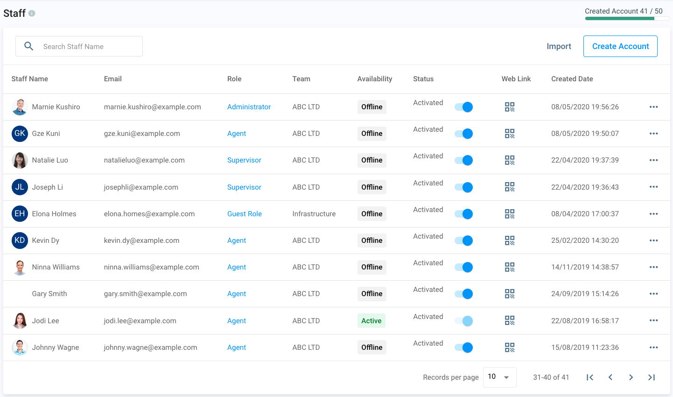Click the Staff Name column header
The width and height of the screenshot is (673, 397).
coord(30,79)
